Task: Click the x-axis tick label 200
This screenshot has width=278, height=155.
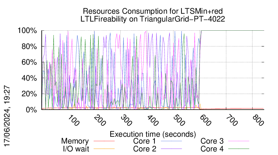Action: point(100,120)
